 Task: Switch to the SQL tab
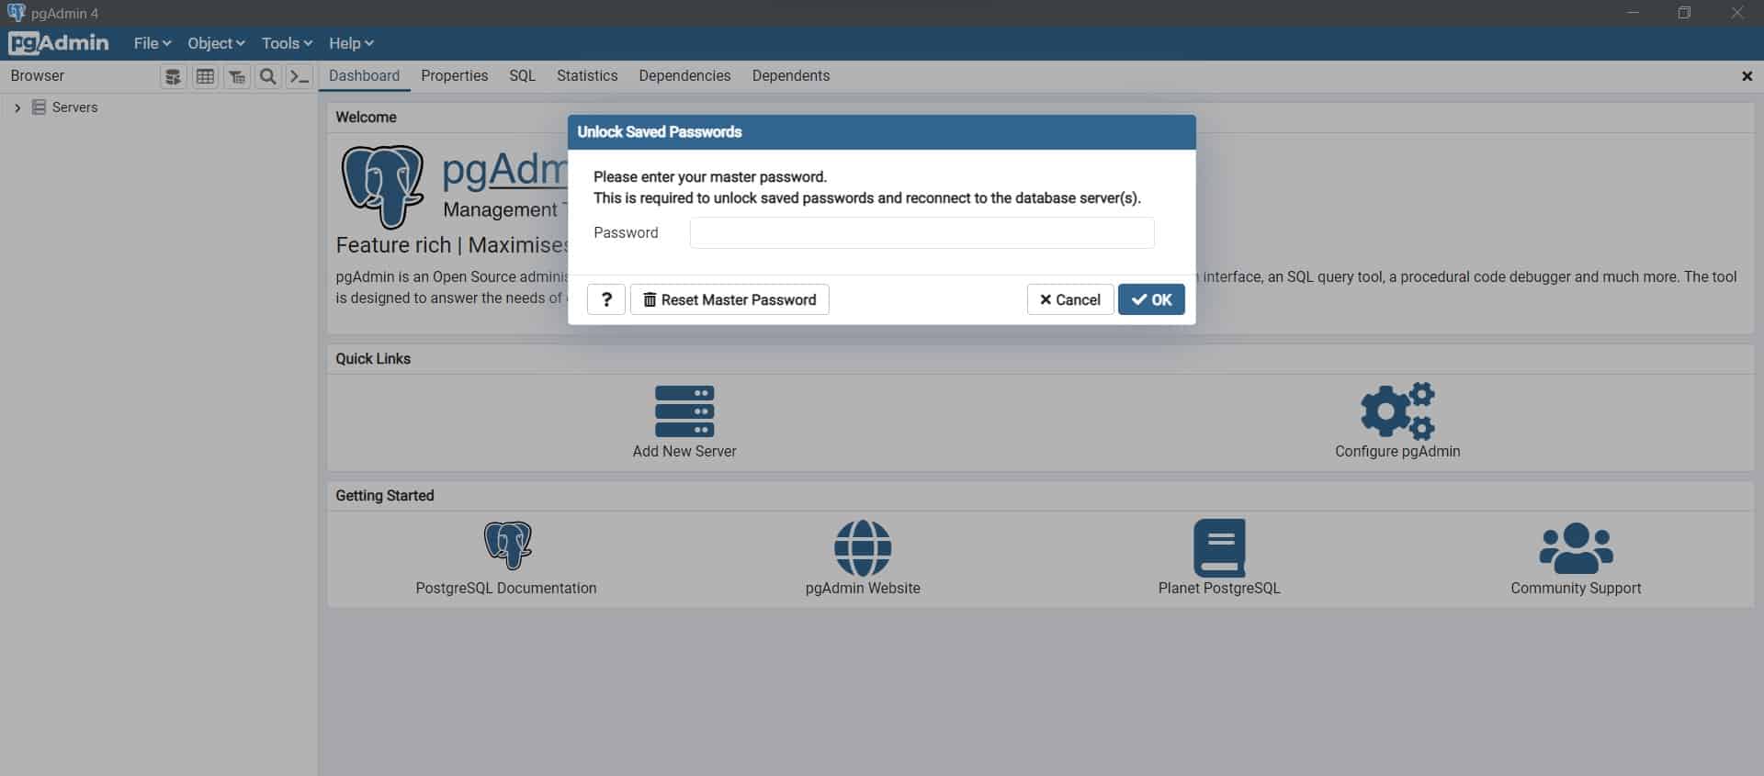tap(522, 76)
